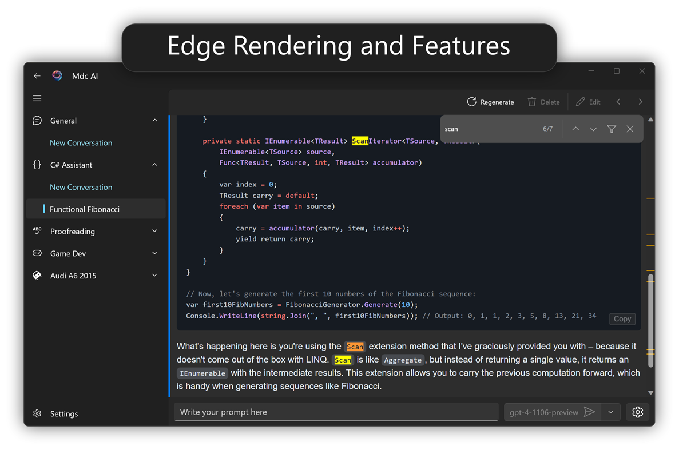Screen dimensions: 679x450
Task: Jump to next search match
Action: coord(593,129)
